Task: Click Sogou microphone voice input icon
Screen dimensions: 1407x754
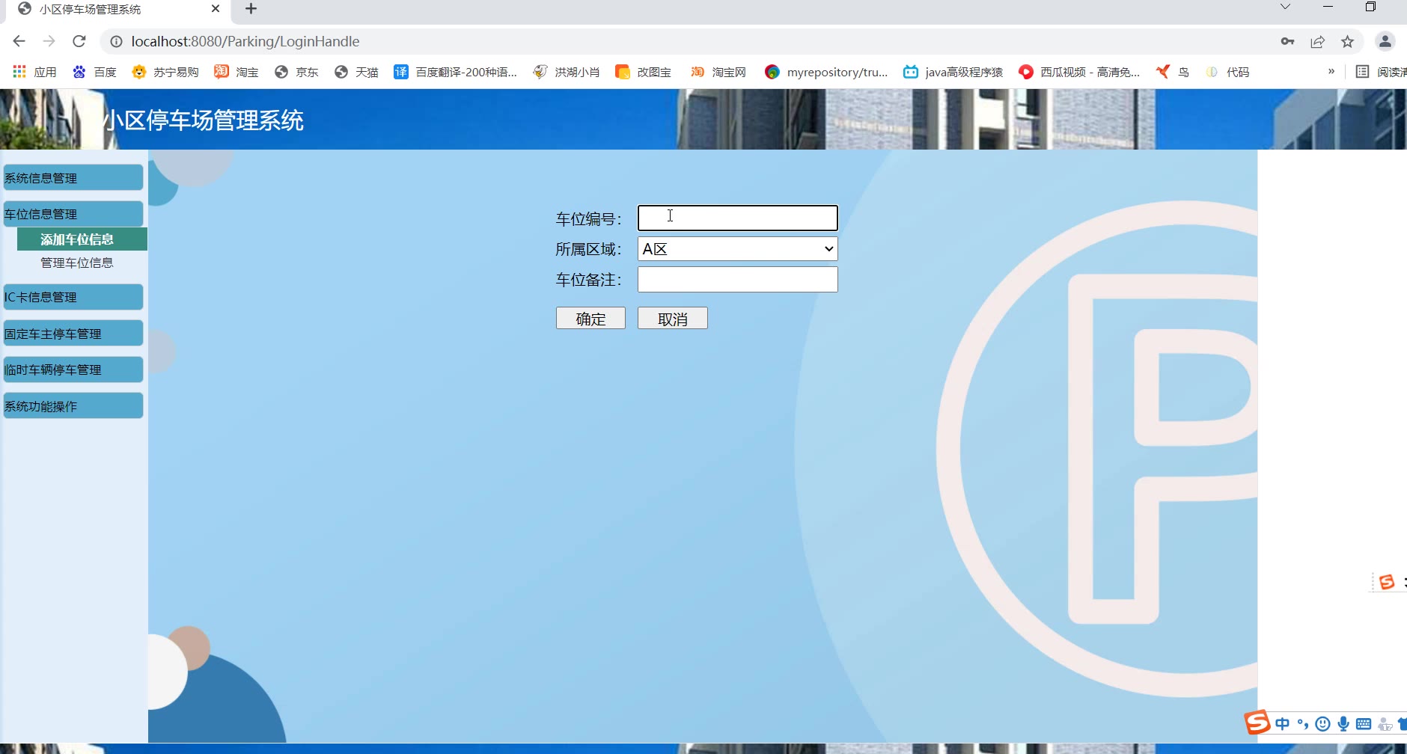Action: [1343, 724]
